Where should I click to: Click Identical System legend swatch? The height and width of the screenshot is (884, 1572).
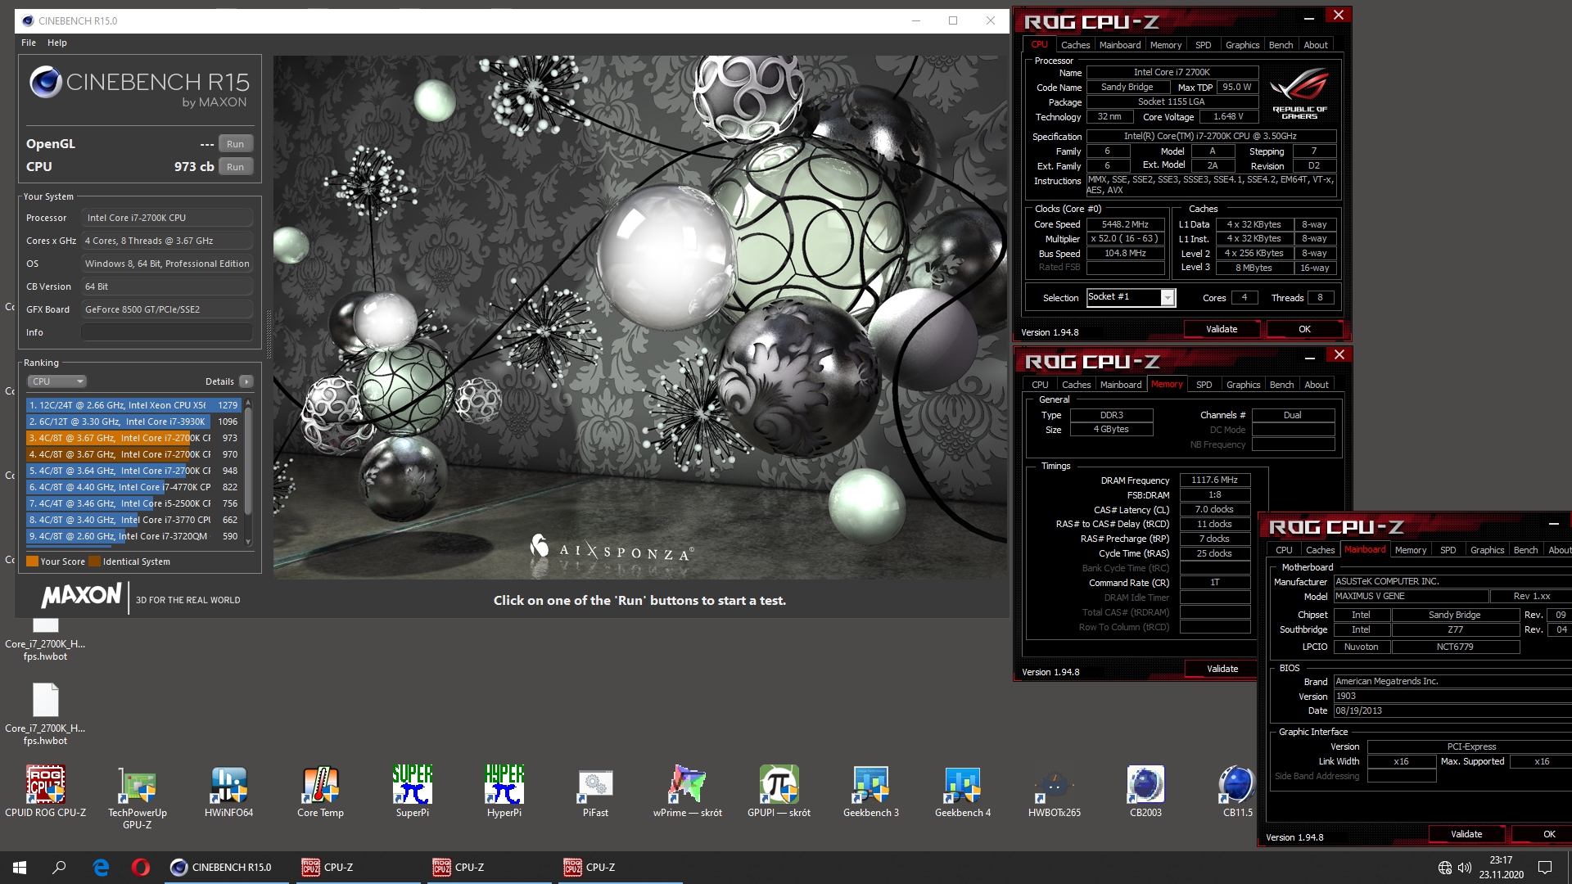[95, 562]
